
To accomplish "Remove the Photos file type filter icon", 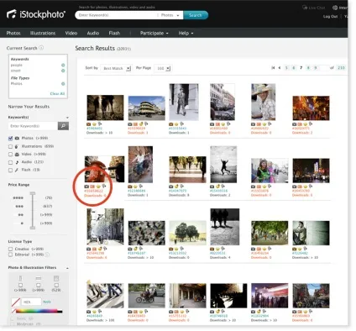I will coord(63,84).
